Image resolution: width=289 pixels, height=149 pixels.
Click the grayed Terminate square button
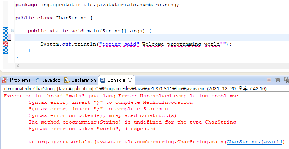(x=269, y=80)
